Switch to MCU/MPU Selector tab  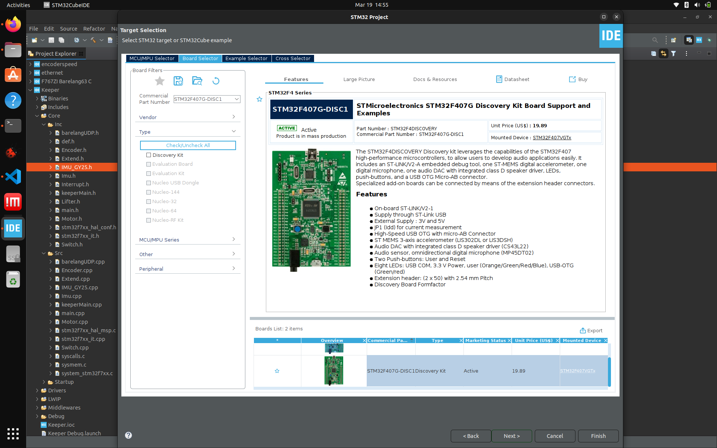(152, 58)
